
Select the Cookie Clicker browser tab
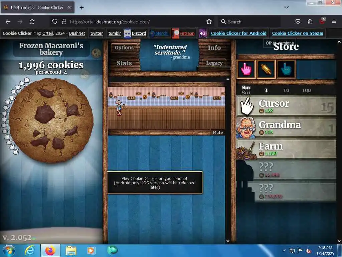pyautogui.click(x=37, y=7)
